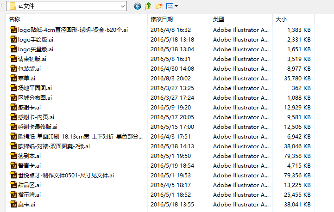Click AI icon of logo矢量版.ai

click(13, 49)
